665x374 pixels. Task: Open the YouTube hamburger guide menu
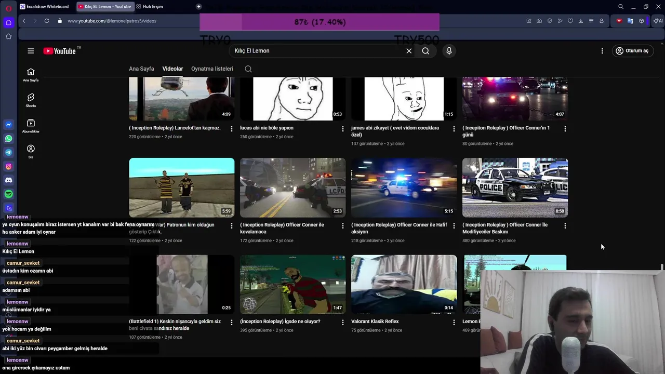[x=31, y=51]
